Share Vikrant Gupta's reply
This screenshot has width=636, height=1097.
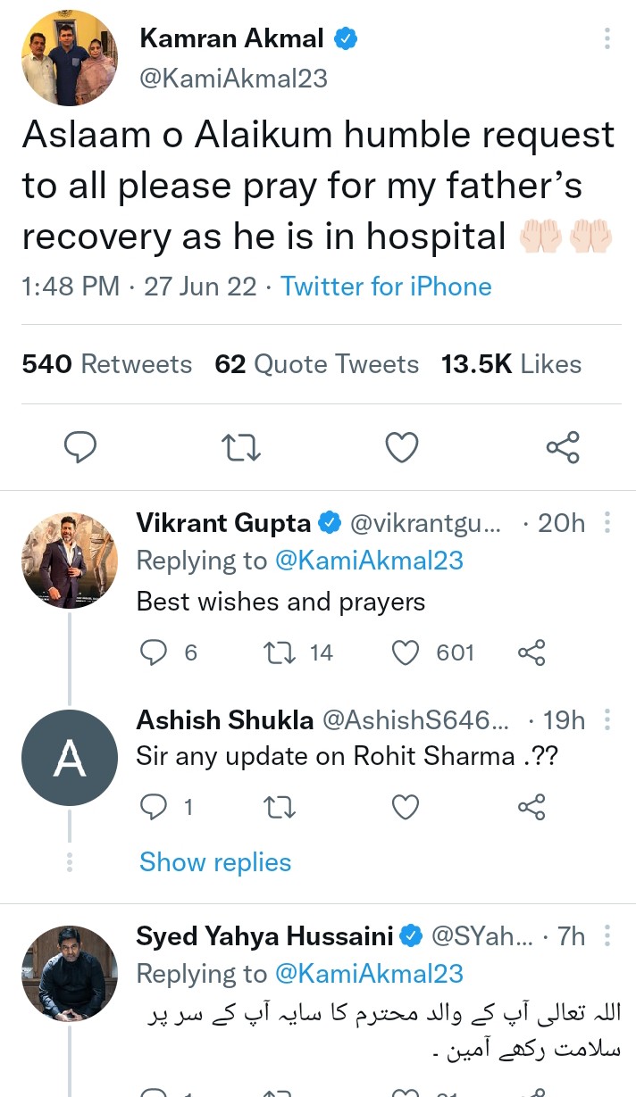(531, 653)
